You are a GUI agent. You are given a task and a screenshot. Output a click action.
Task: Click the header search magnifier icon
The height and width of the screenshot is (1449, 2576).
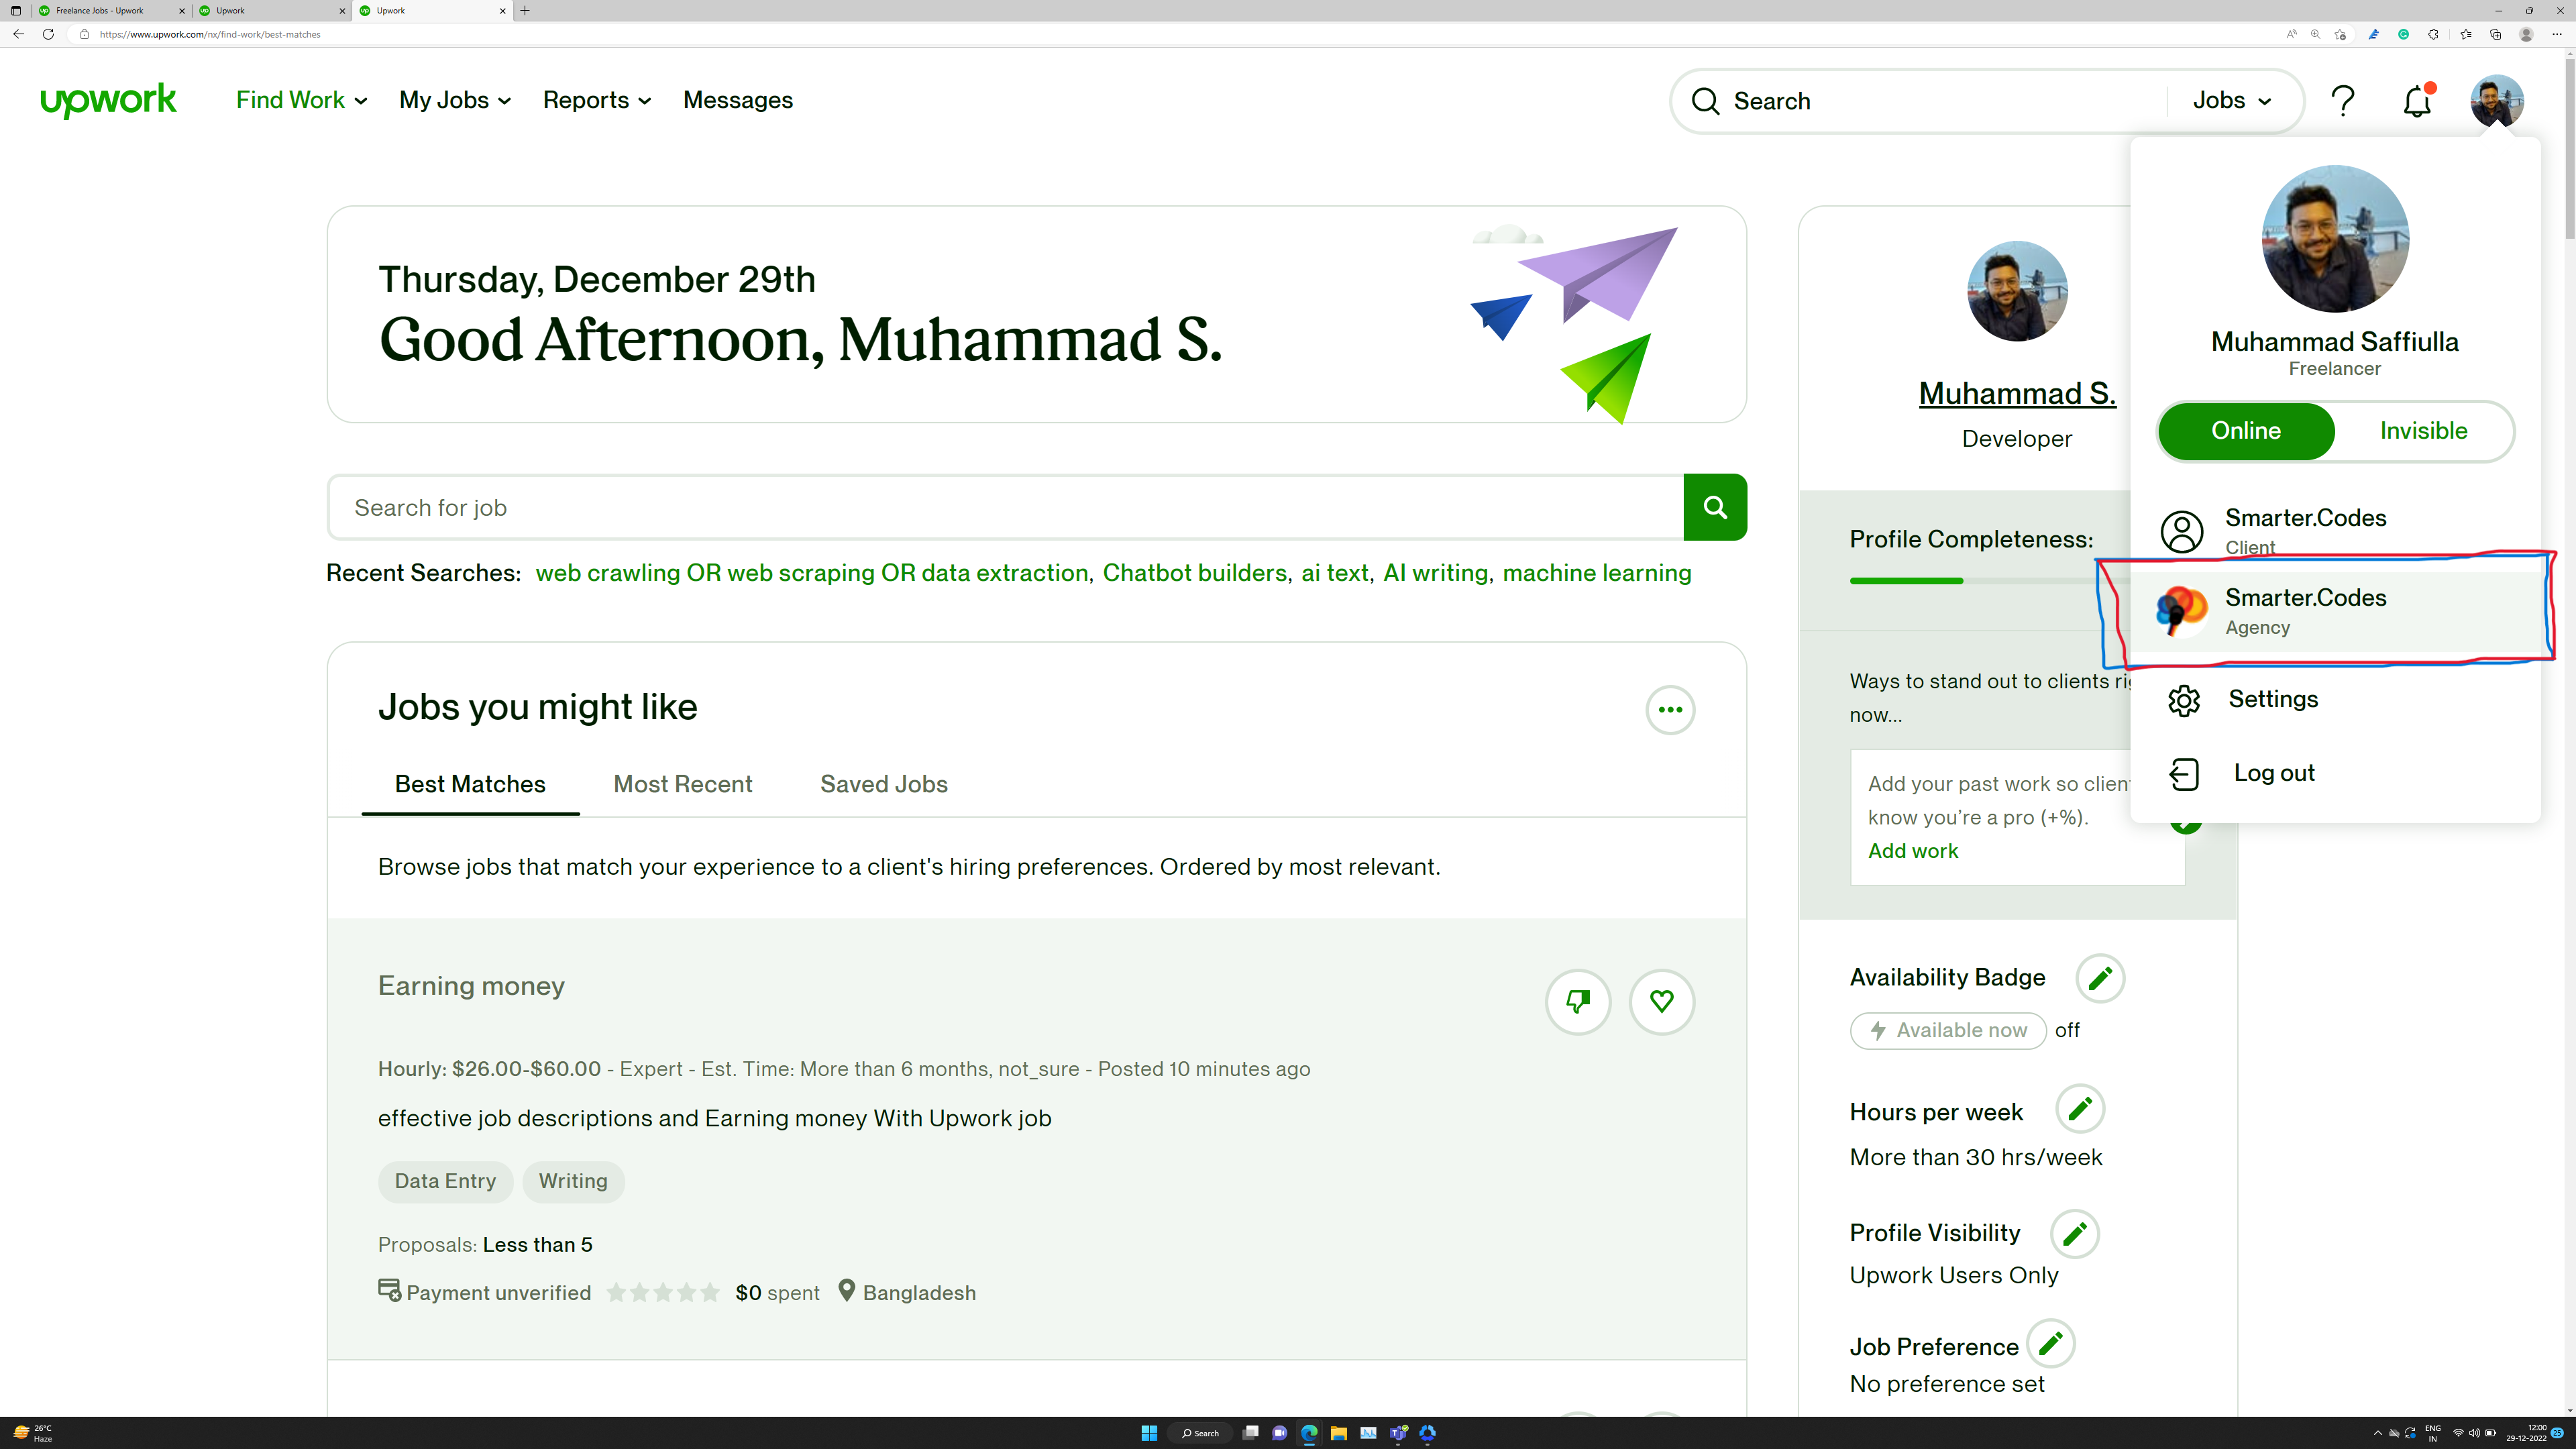(x=1706, y=101)
